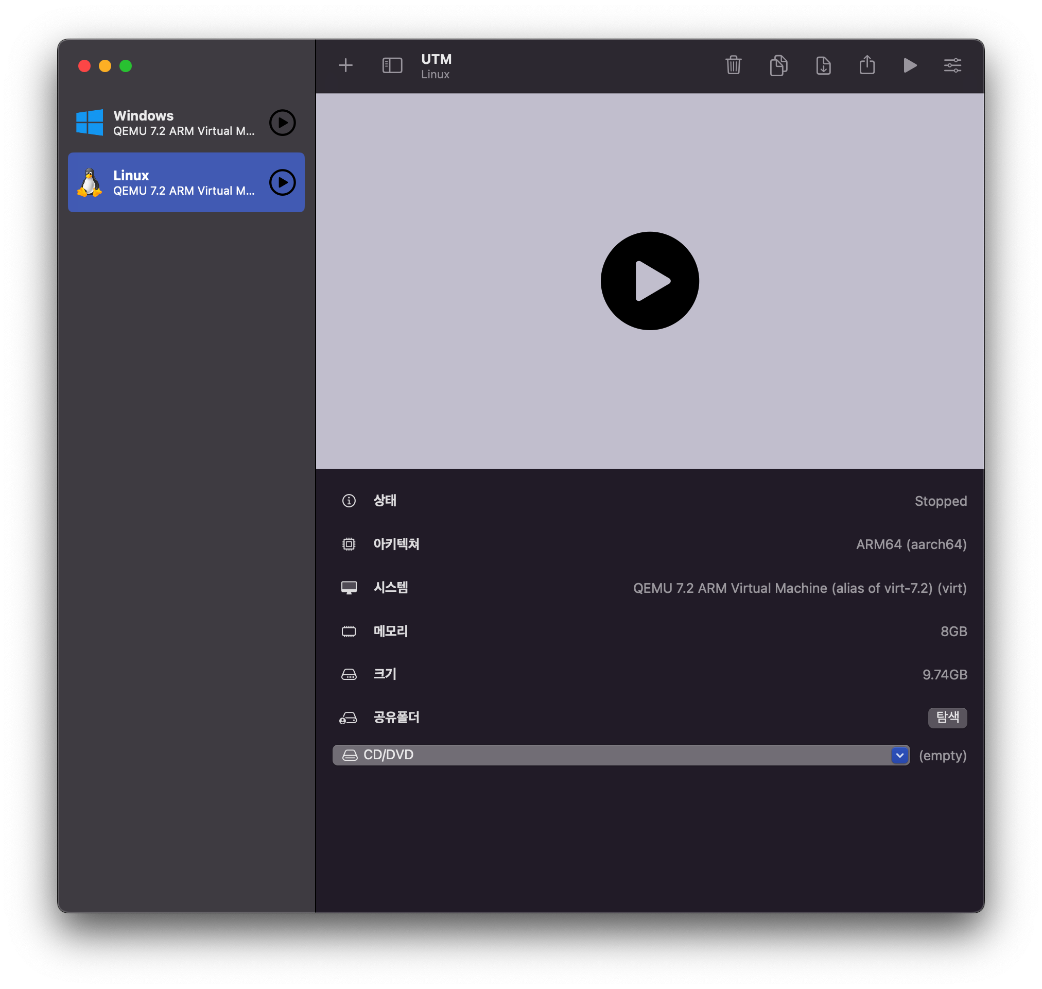Open VM settings with the sliders icon
The image size is (1042, 989).
[x=952, y=65]
